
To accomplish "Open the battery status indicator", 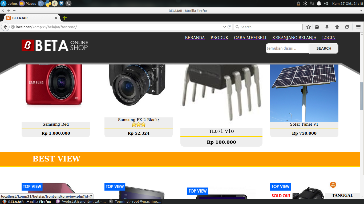I will [x=298, y=3].
